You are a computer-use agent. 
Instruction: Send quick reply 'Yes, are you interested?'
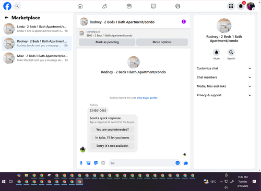[x=112, y=130]
